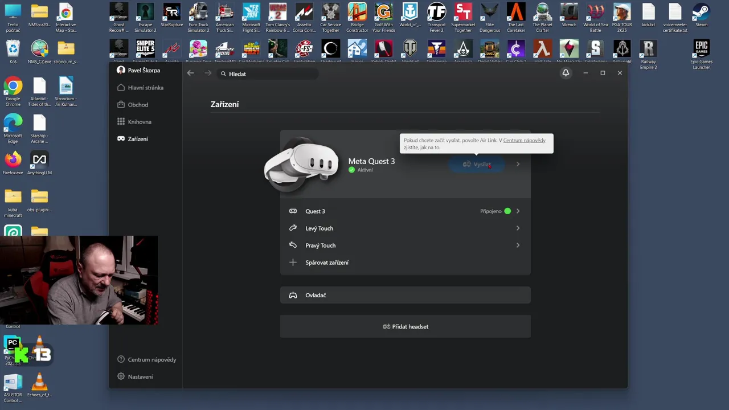Open Microsoft Flight Simulator desktop icon
Screen dimensions: 729x410
[x=251, y=17]
